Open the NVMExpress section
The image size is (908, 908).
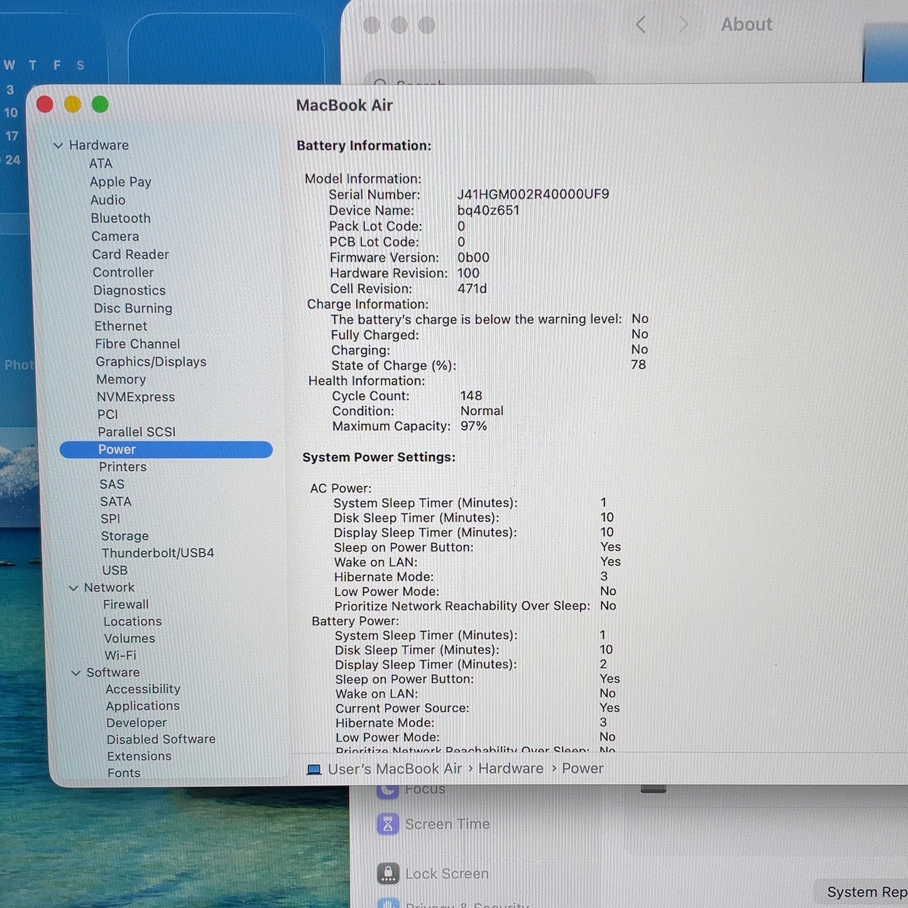(136, 397)
